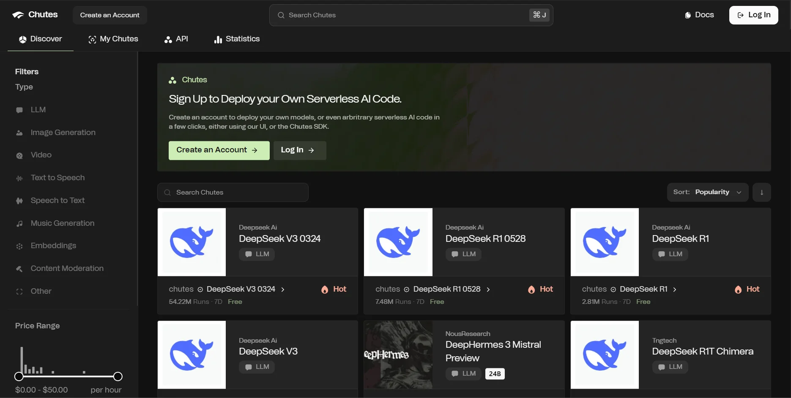
Task: Expand chevron next to DeepSeek R1
Action: (x=675, y=290)
